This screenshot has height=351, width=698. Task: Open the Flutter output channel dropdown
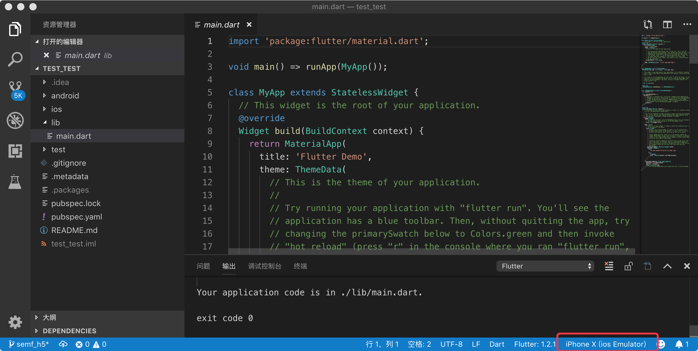(x=545, y=266)
